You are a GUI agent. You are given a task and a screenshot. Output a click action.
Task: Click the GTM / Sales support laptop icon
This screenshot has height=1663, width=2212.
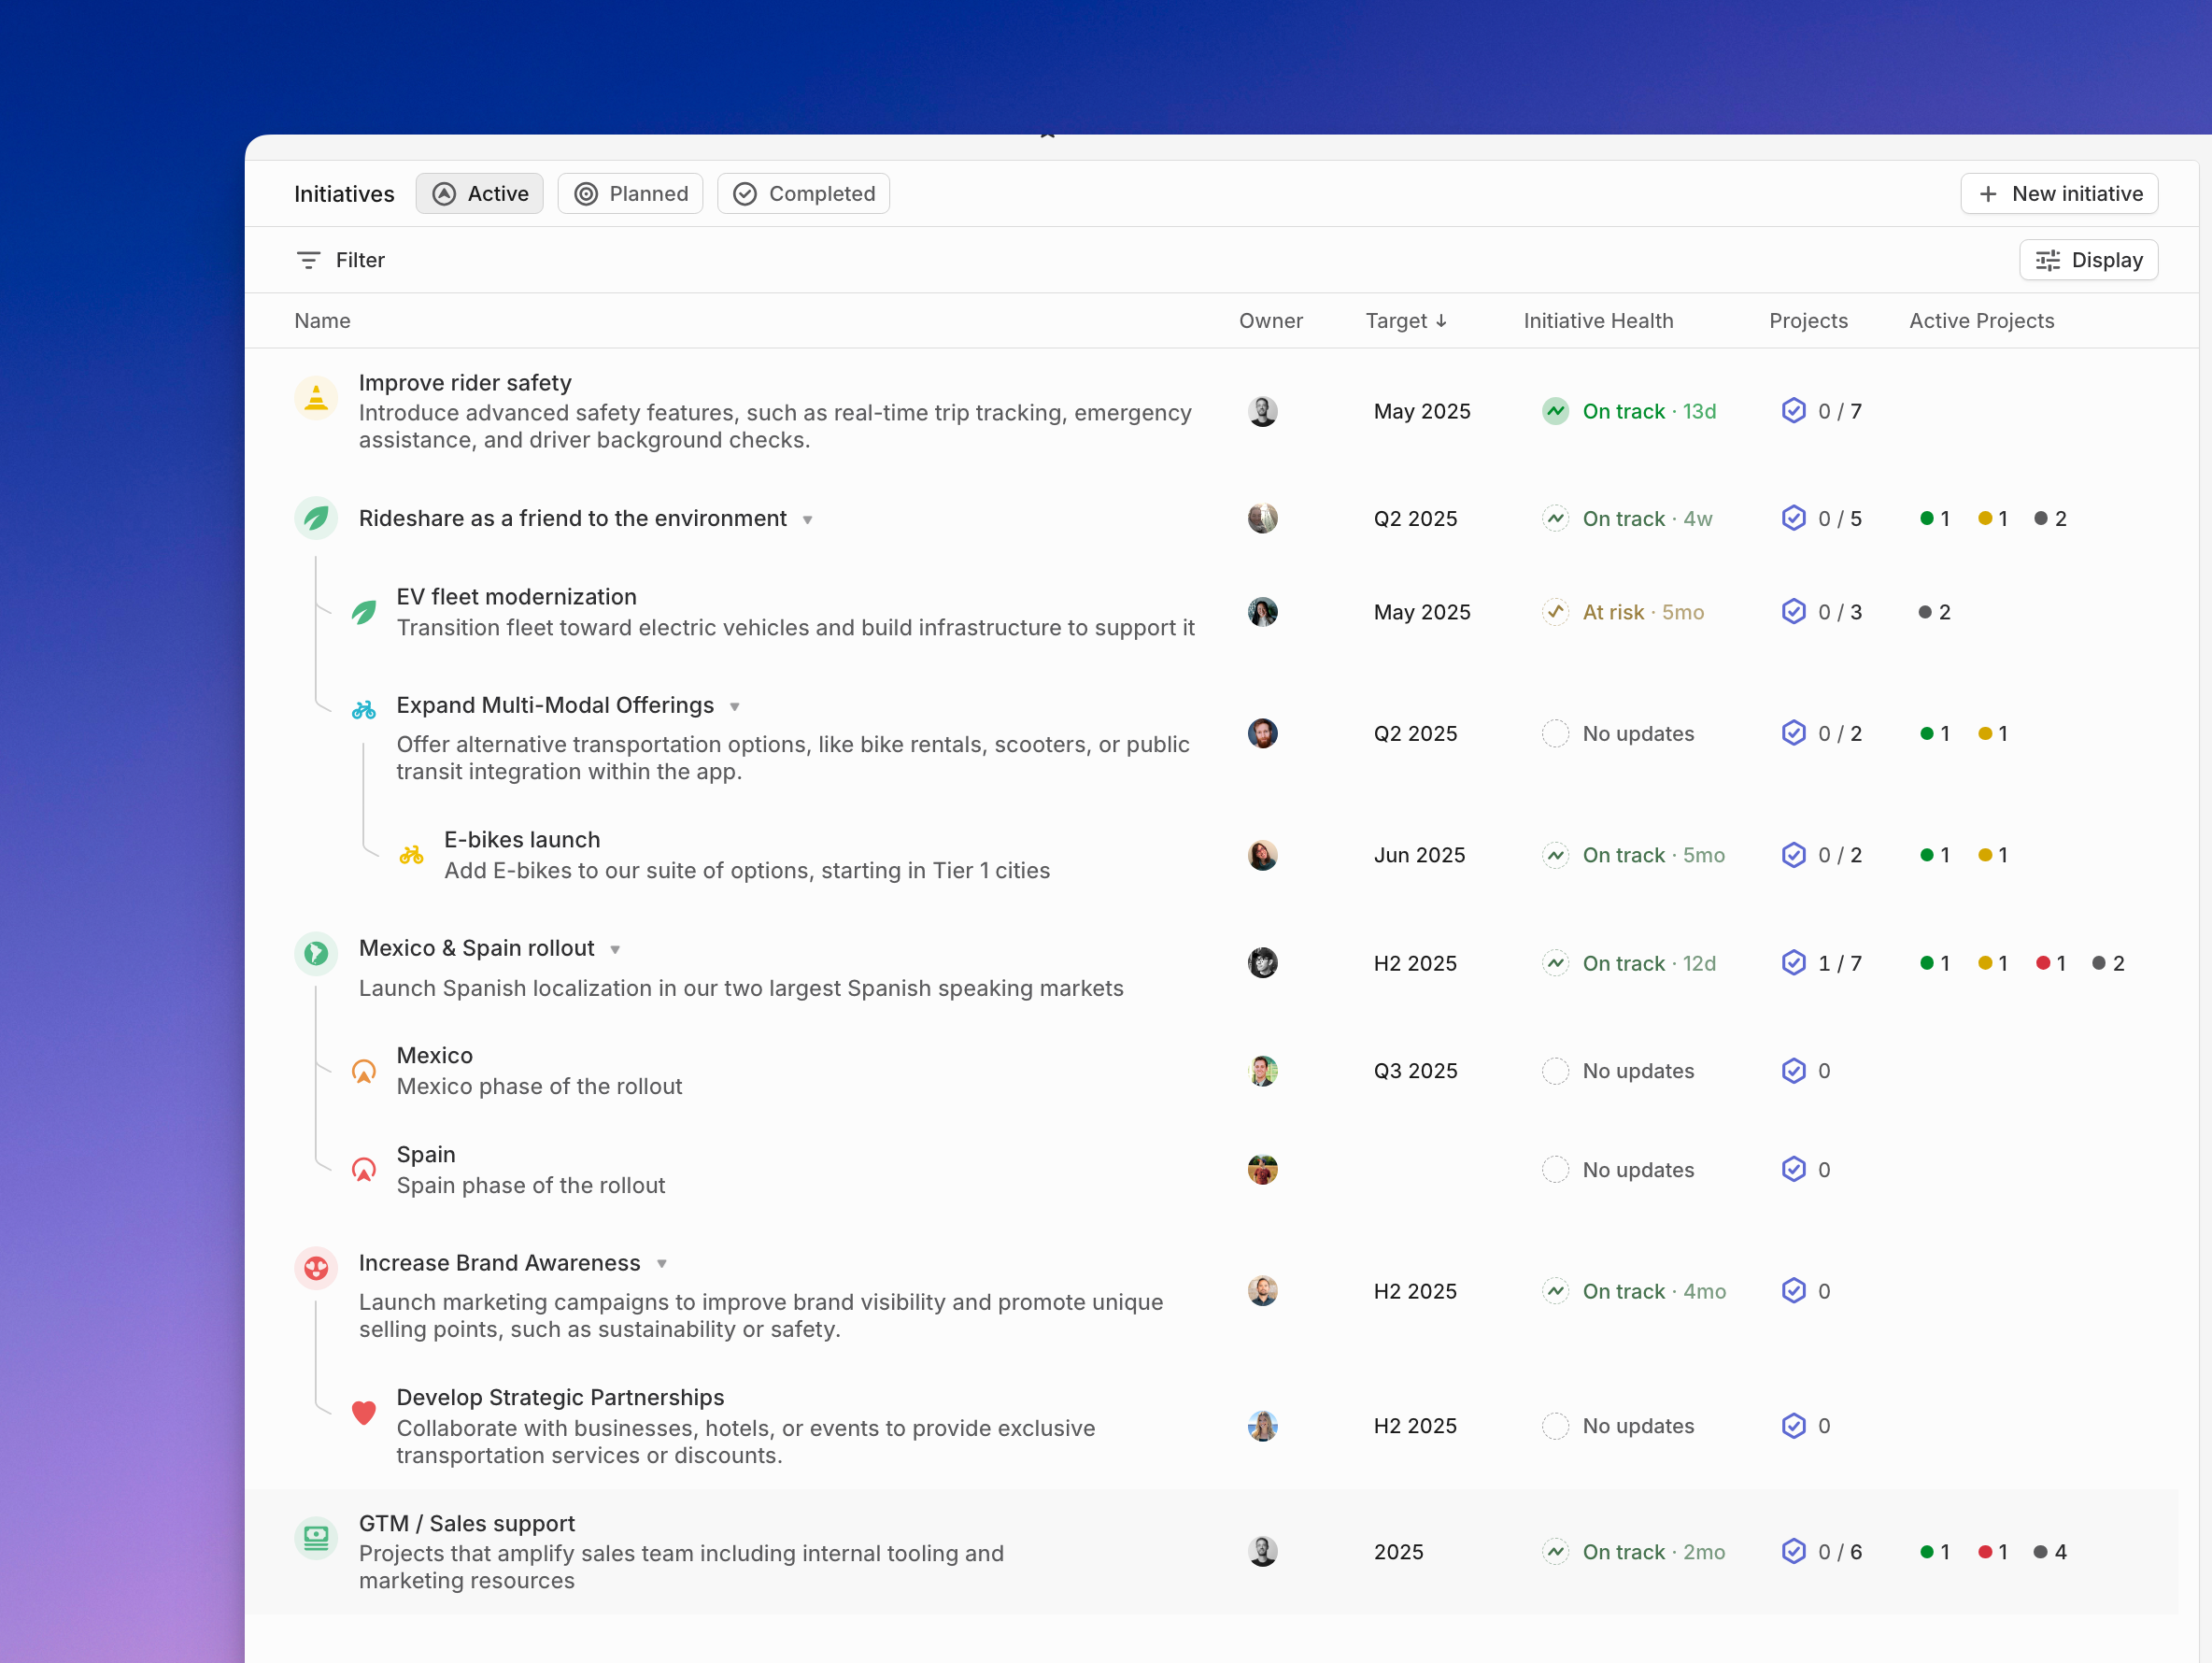[x=316, y=1537]
